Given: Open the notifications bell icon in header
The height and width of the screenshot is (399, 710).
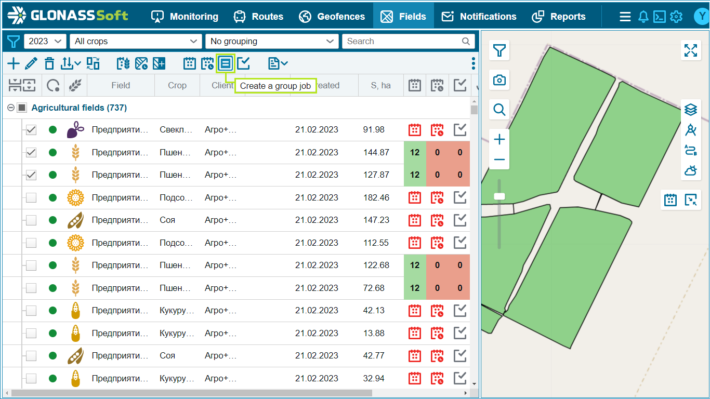Looking at the screenshot, I should pyautogui.click(x=643, y=17).
